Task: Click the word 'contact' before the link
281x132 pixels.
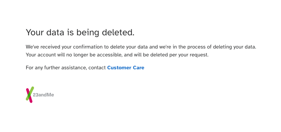Action: click(97, 68)
